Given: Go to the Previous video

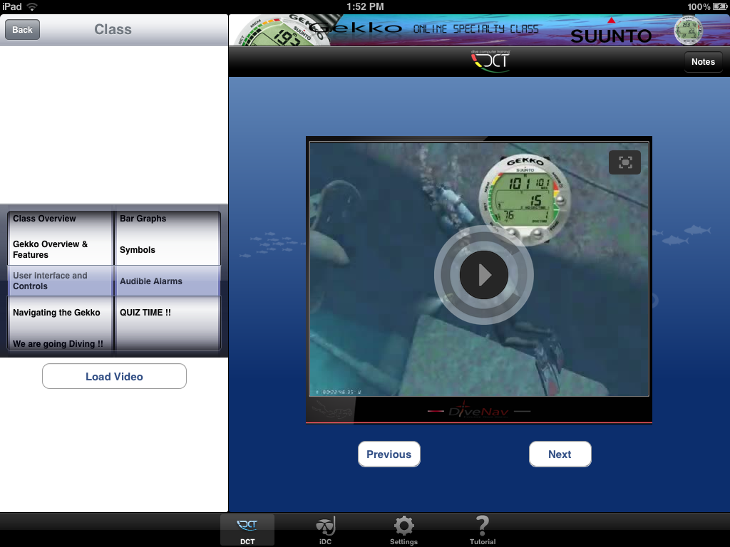Looking at the screenshot, I should coord(389,454).
